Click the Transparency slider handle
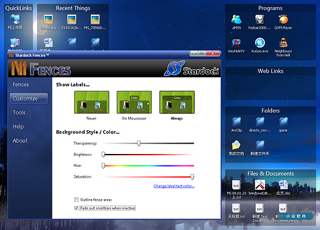 139,143
